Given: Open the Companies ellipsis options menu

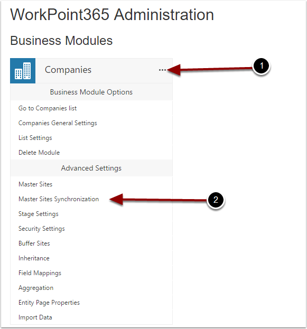Looking at the screenshot, I should click(x=162, y=70).
